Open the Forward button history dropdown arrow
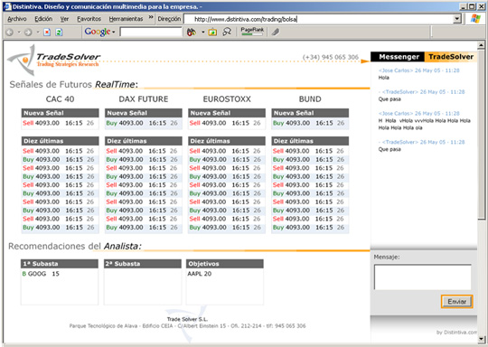The width and height of the screenshot is (488, 347). coord(38,32)
